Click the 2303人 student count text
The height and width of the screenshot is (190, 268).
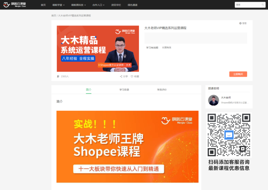click(x=65, y=76)
